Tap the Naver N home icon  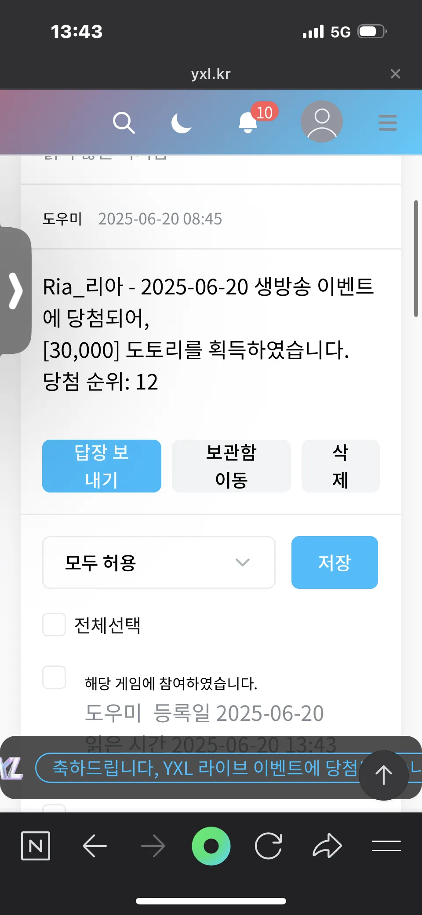[36, 845]
